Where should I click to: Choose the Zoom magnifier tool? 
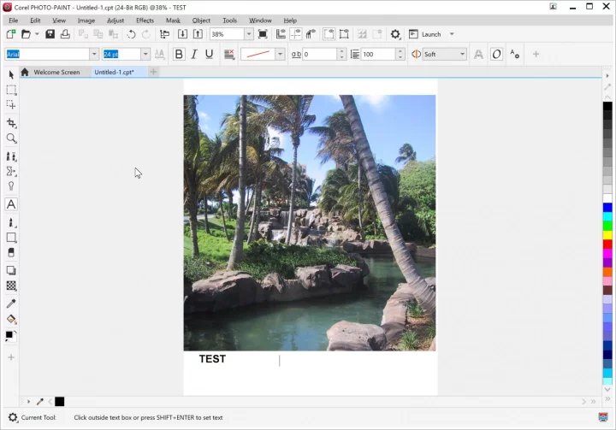pos(11,138)
